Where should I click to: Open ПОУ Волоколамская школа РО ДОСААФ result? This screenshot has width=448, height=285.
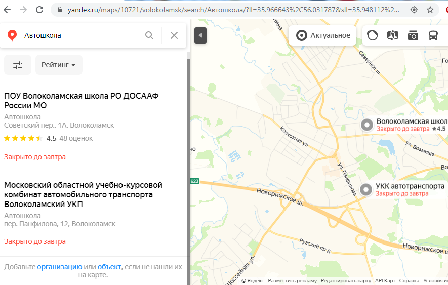tap(82, 101)
